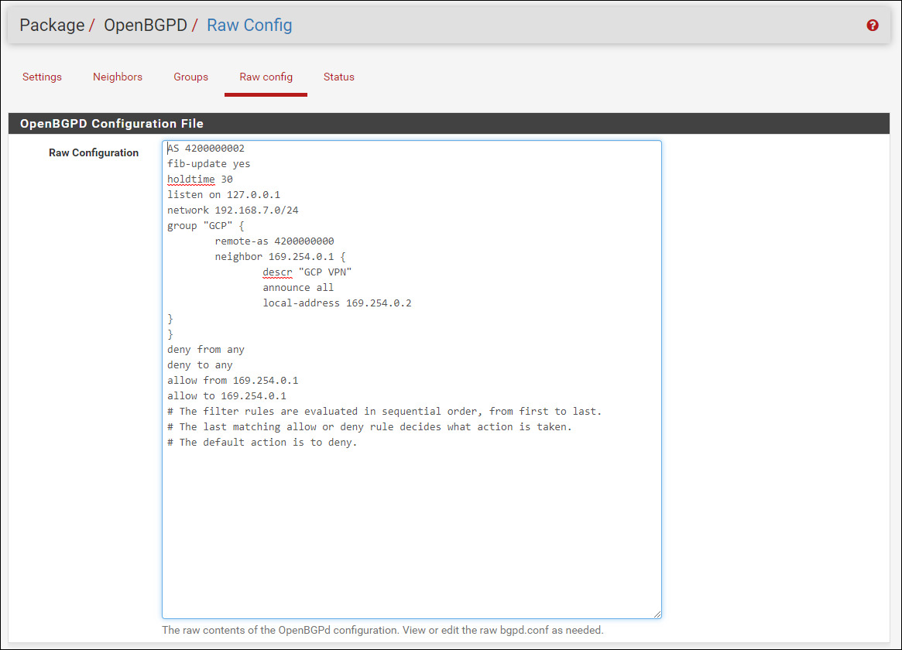Click the Raw Configuration field label
Viewport: 902px width, 650px height.
94,153
